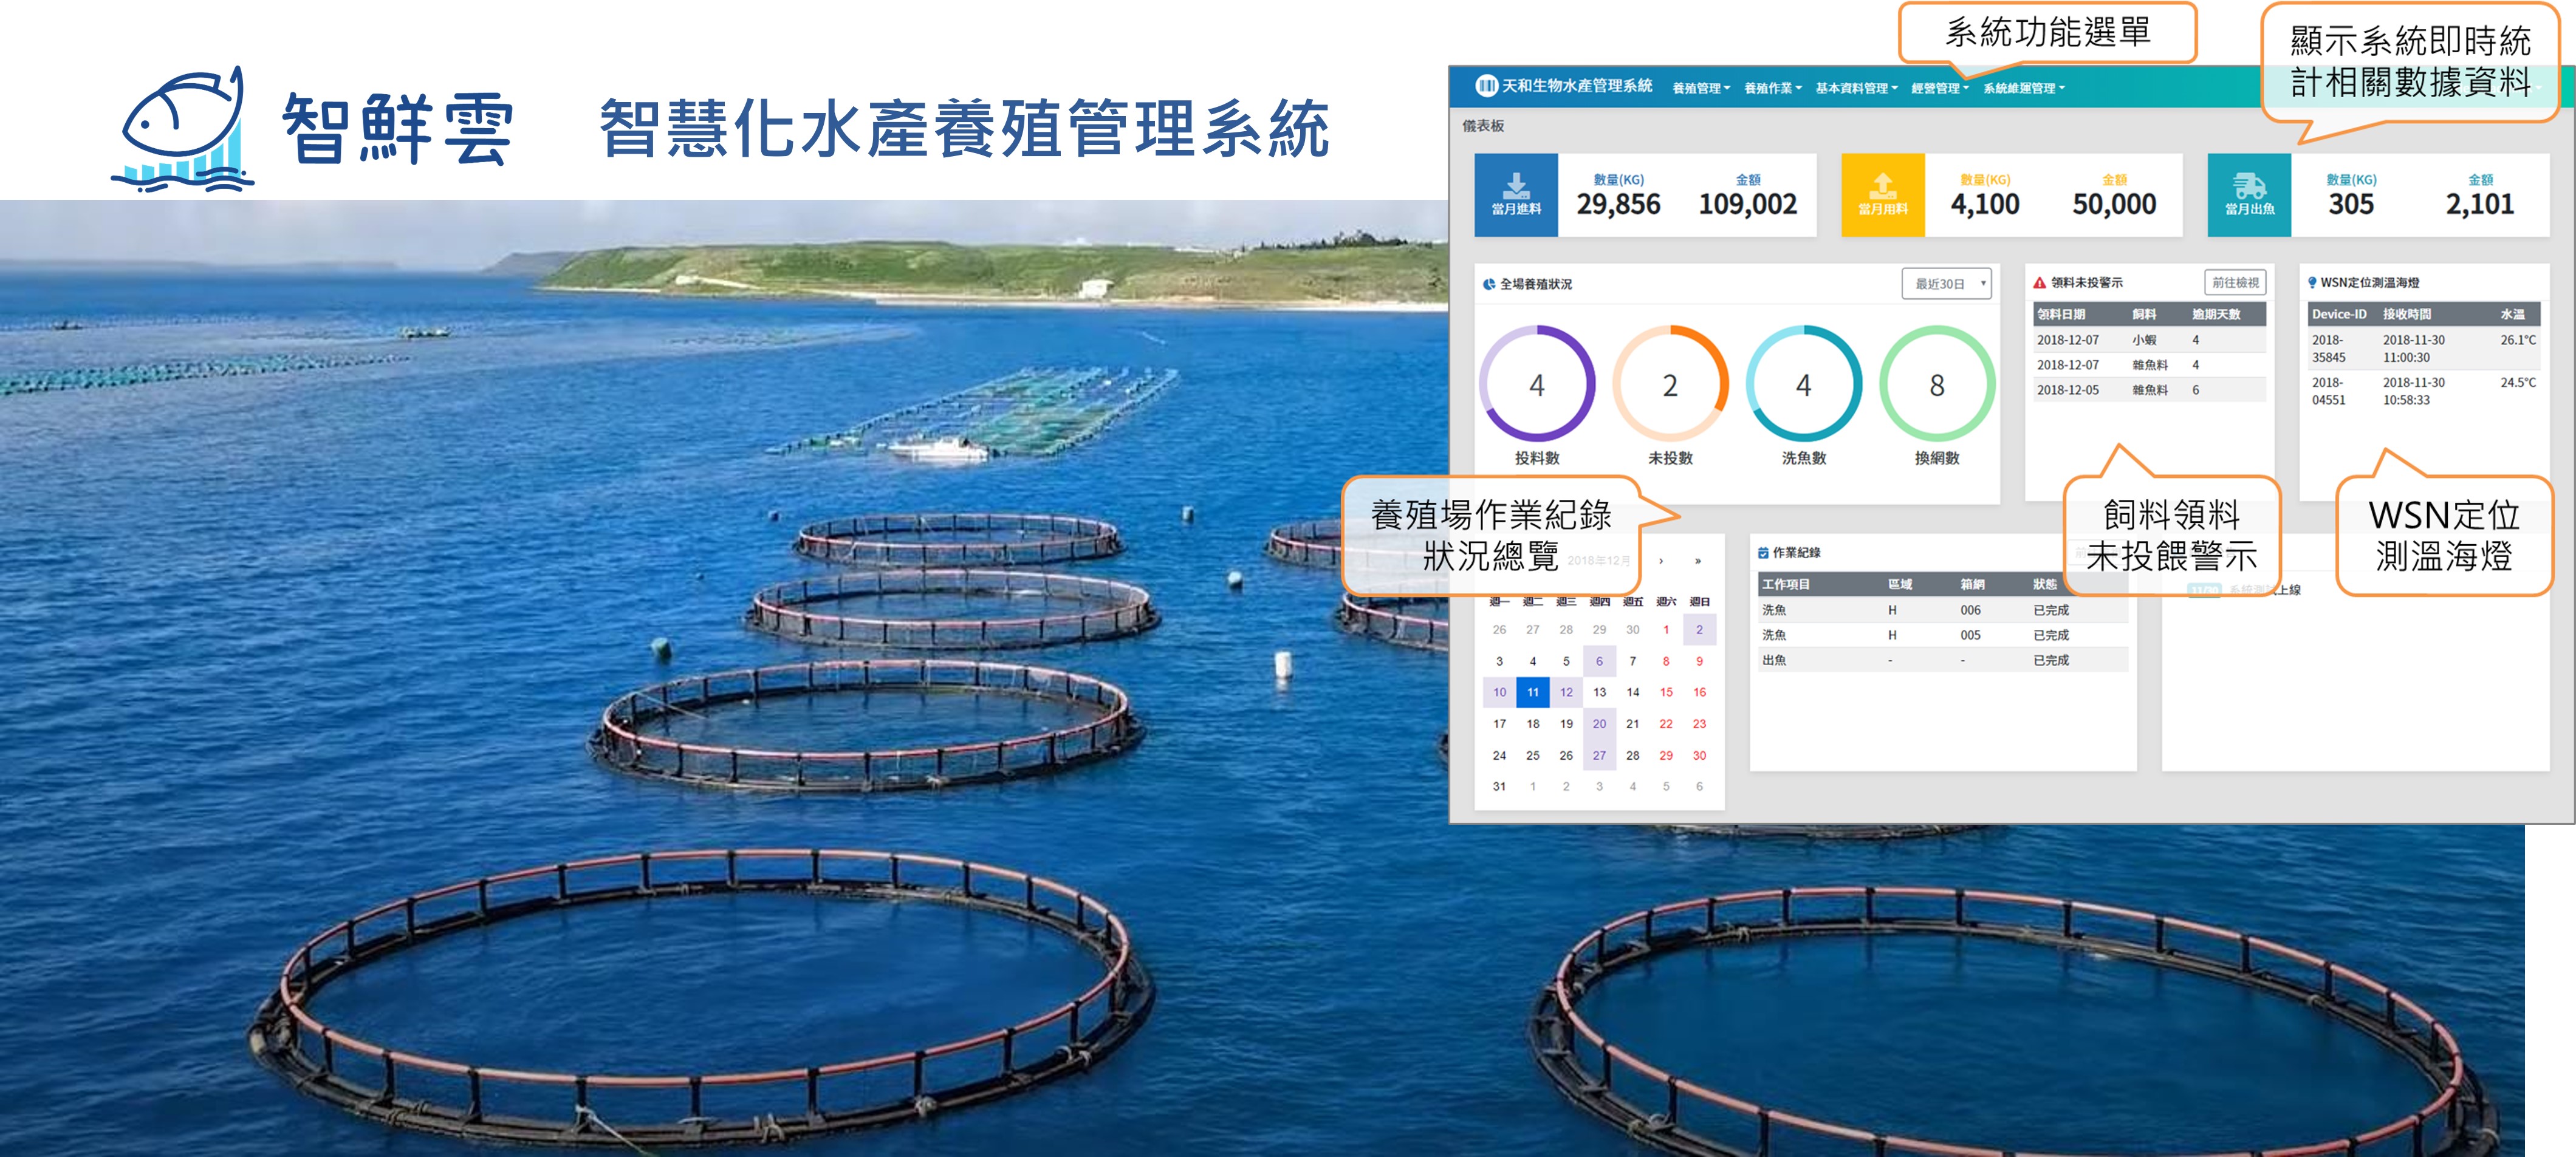The height and width of the screenshot is (1157, 2576).
Task: Click the 天和生物水產管理系統 brand link
Action: pyautogui.click(x=1576, y=86)
